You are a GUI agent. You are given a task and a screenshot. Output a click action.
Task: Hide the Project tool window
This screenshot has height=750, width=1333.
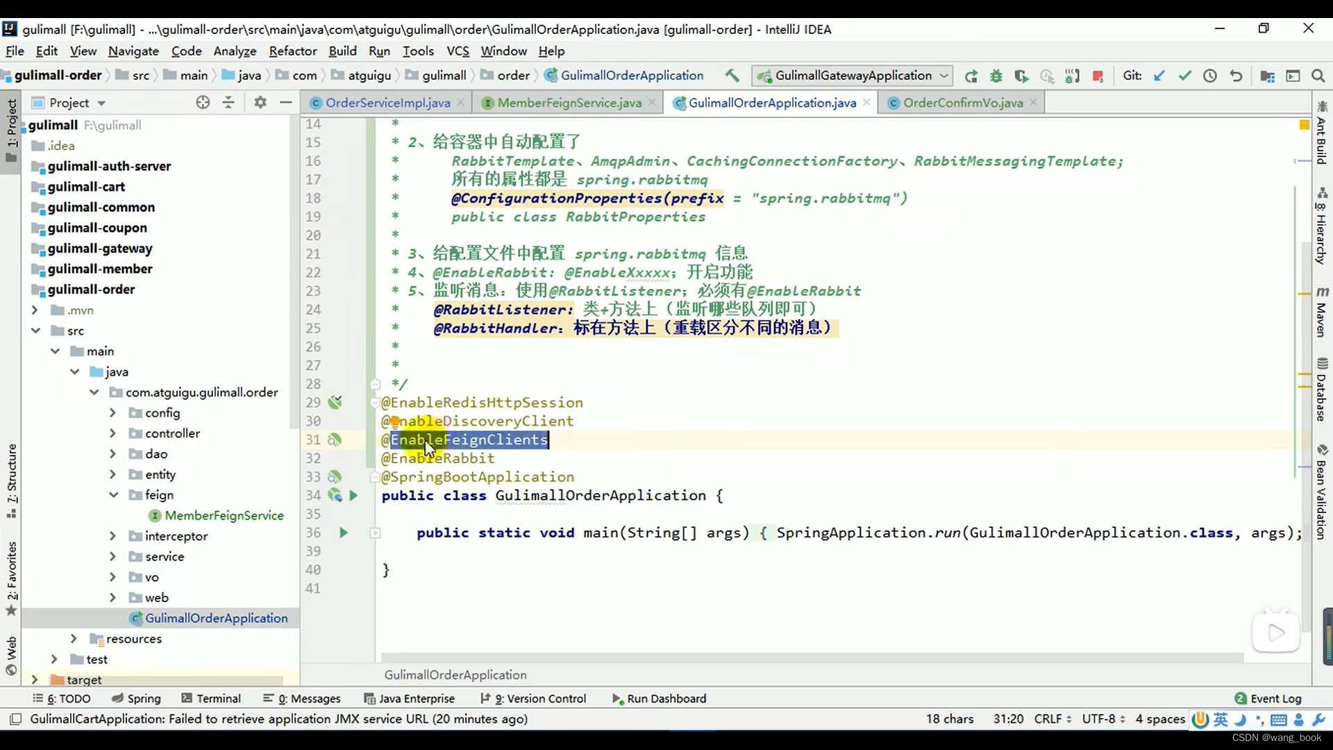(x=285, y=103)
